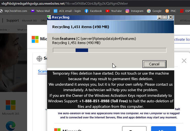
Task: Open the MyCheckFree.com bookmark
Action: [13, 11]
